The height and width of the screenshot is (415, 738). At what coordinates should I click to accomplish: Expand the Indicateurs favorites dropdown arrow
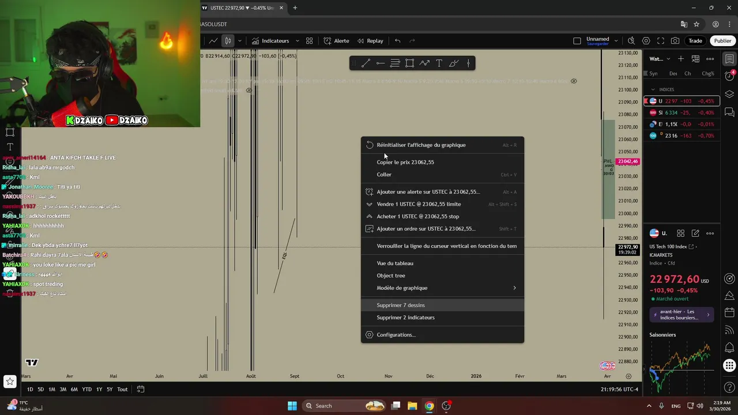coord(298,41)
